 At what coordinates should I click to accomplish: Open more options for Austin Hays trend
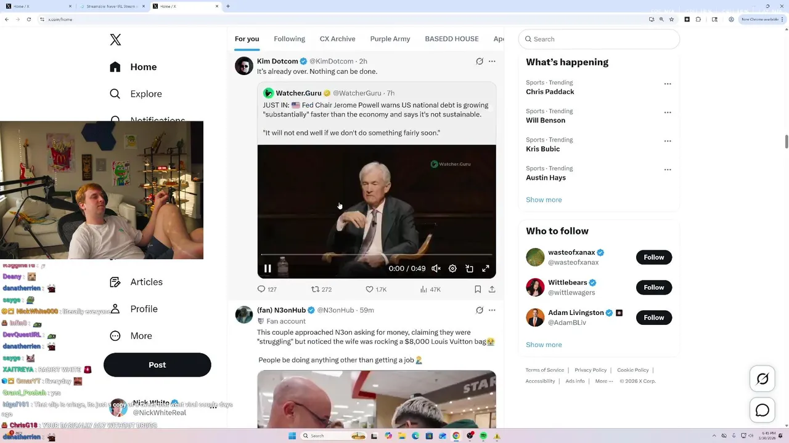click(668, 170)
